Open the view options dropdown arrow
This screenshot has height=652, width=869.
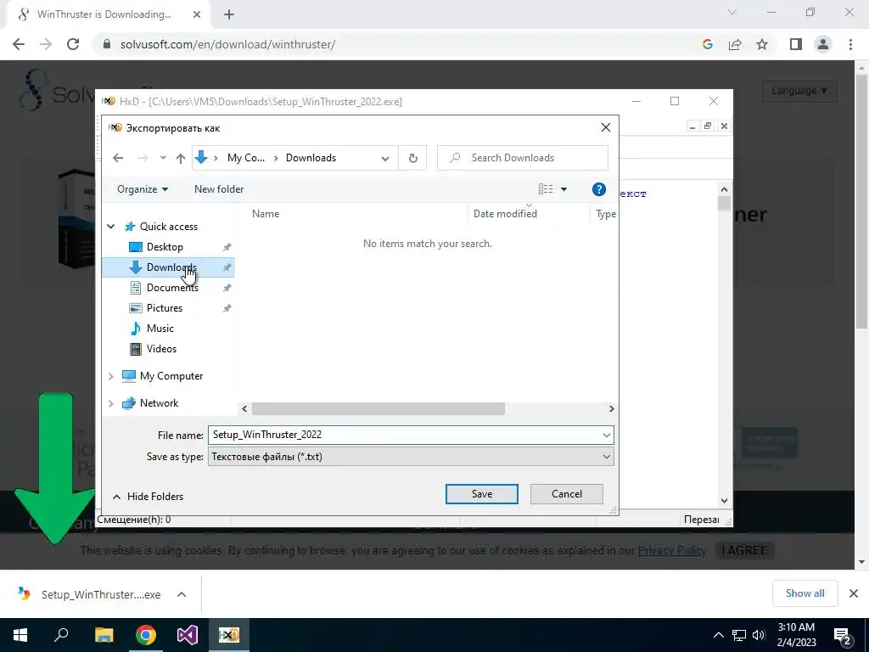coord(563,189)
